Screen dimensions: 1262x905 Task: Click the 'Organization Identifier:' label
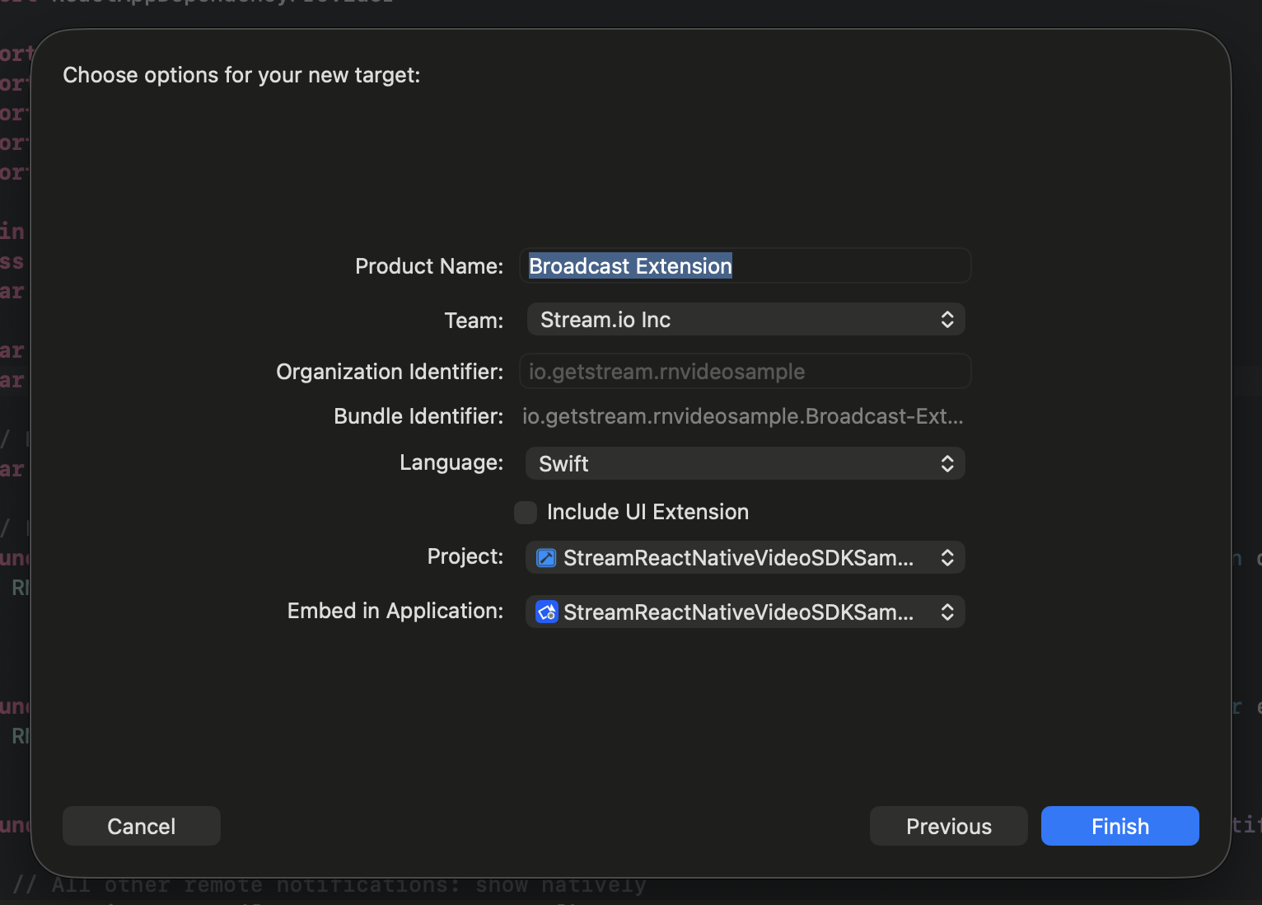click(390, 372)
